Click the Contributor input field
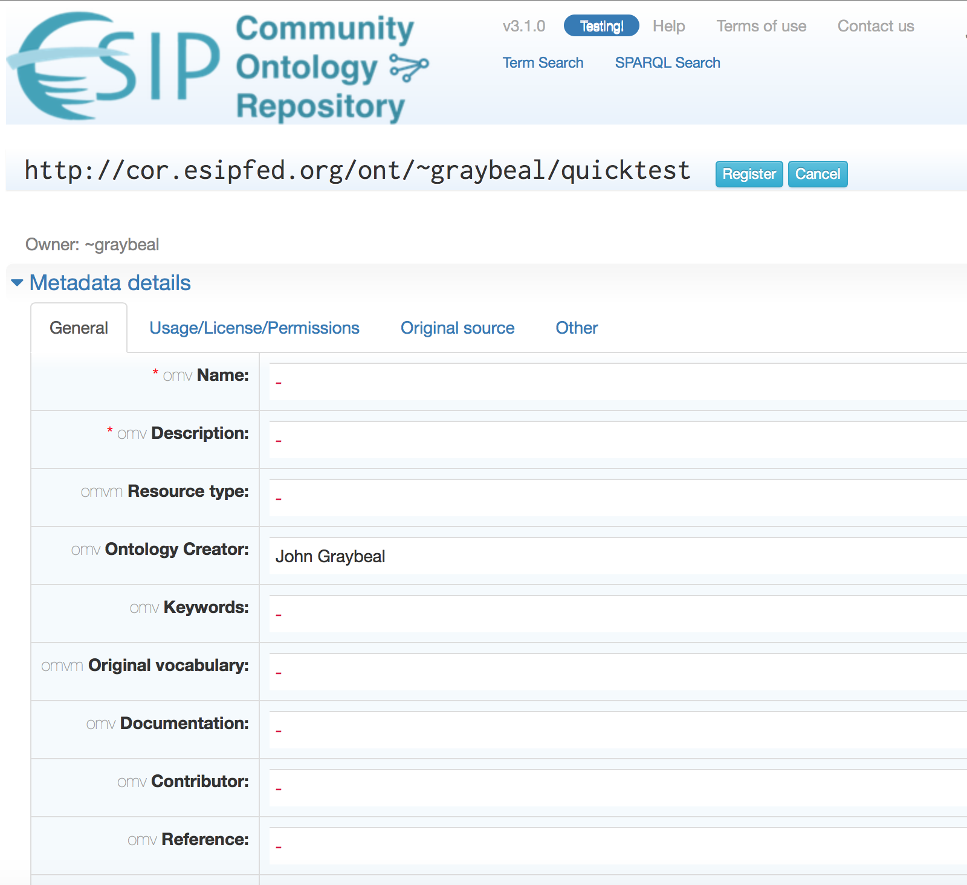 pos(618,788)
